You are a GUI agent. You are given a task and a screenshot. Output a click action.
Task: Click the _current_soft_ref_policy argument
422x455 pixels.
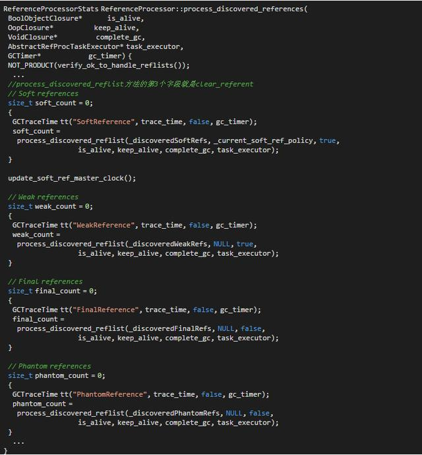(x=263, y=140)
